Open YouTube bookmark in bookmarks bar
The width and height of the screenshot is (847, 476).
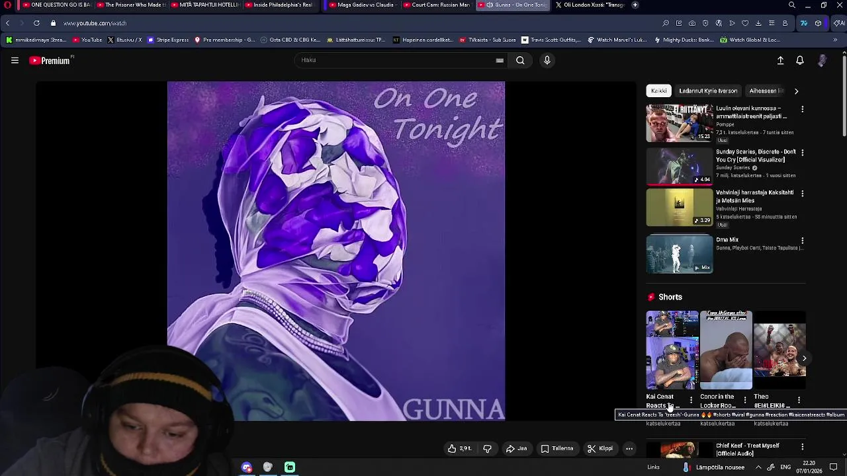click(87, 40)
